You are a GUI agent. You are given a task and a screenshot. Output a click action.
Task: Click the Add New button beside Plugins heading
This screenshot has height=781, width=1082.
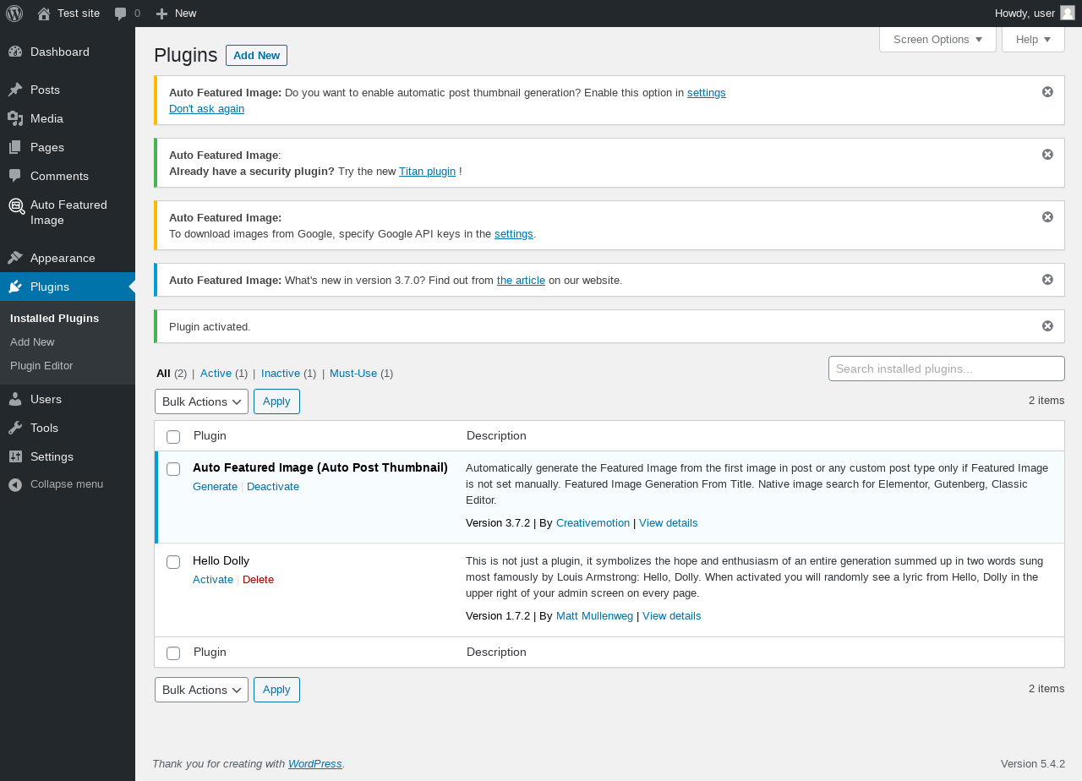tap(256, 56)
